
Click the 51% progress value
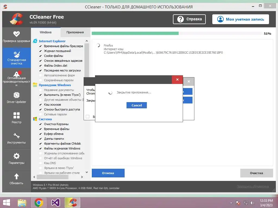click(x=267, y=34)
